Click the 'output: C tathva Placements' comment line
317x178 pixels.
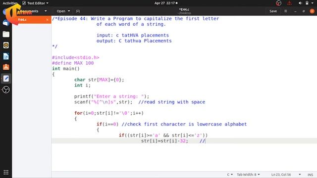134,41
